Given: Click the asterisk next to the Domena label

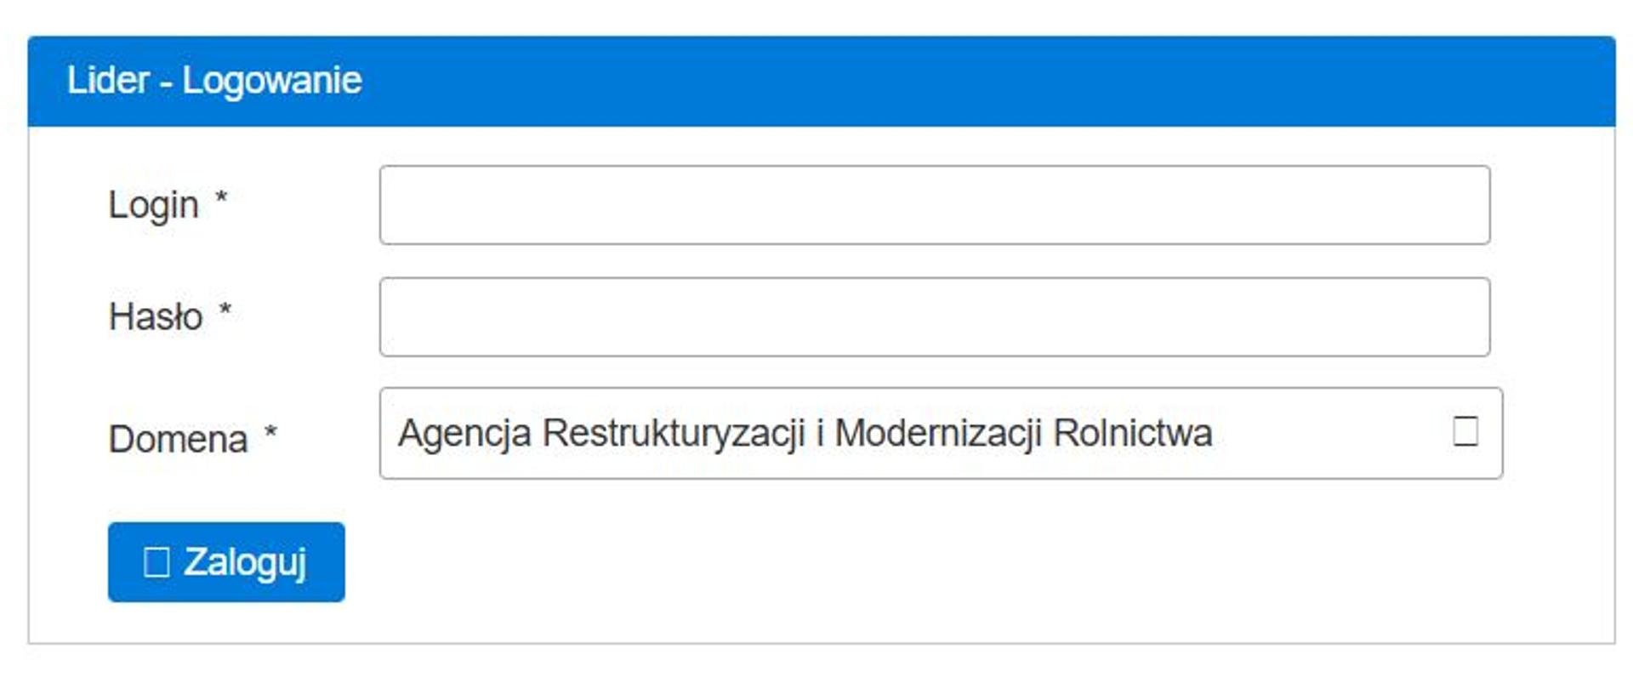Looking at the screenshot, I should coord(270,433).
